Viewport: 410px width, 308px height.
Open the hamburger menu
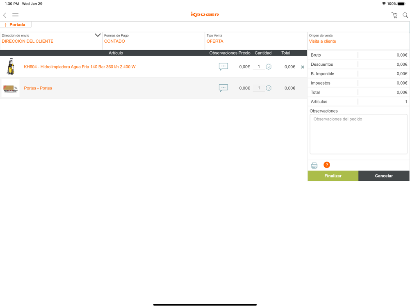[16, 15]
